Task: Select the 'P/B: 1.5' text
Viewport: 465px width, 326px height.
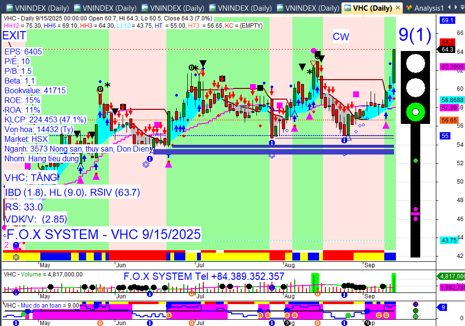Action: pos(18,71)
